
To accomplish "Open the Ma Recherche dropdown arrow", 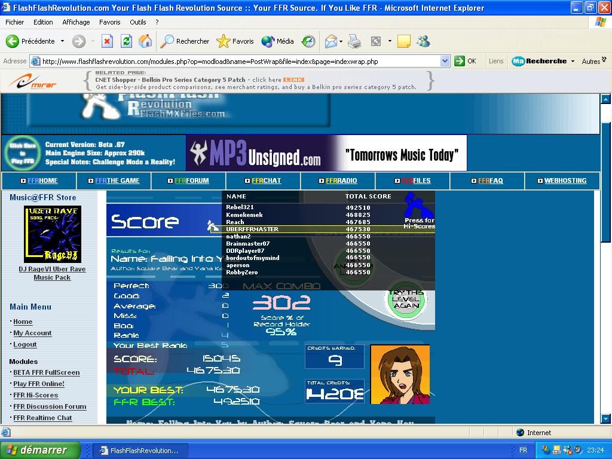I will (573, 62).
